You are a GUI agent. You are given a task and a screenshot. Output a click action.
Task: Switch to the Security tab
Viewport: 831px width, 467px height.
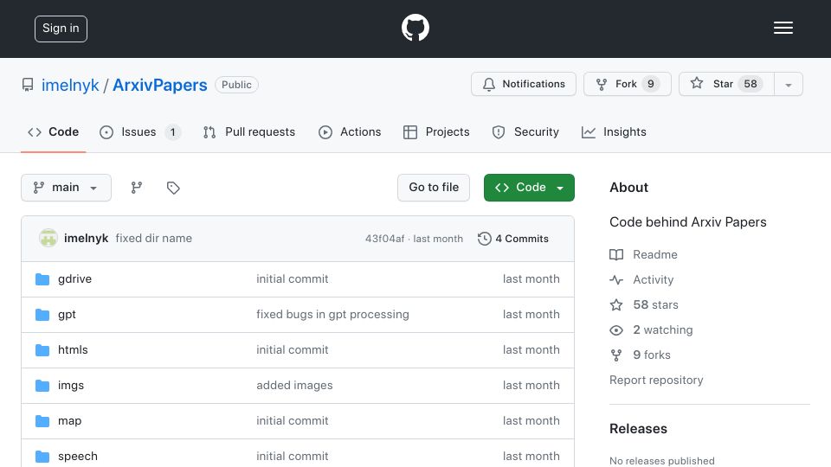tap(525, 131)
